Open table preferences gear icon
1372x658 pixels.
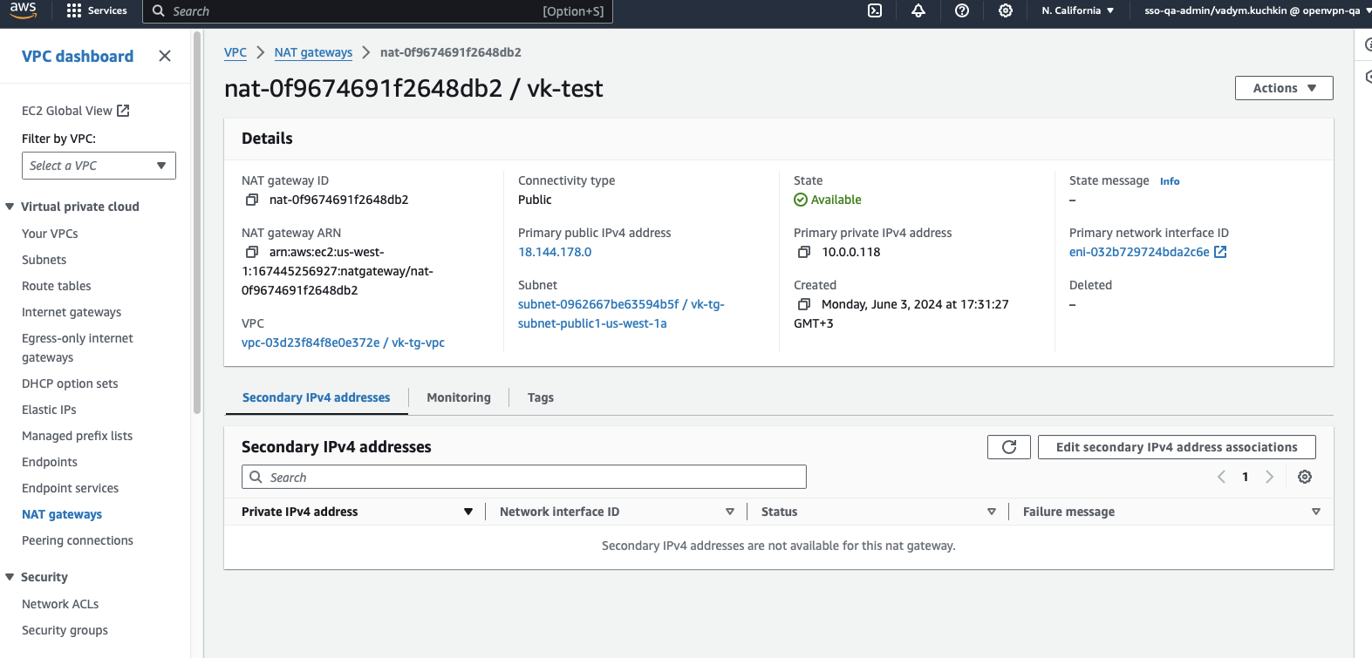point(1305,477)
